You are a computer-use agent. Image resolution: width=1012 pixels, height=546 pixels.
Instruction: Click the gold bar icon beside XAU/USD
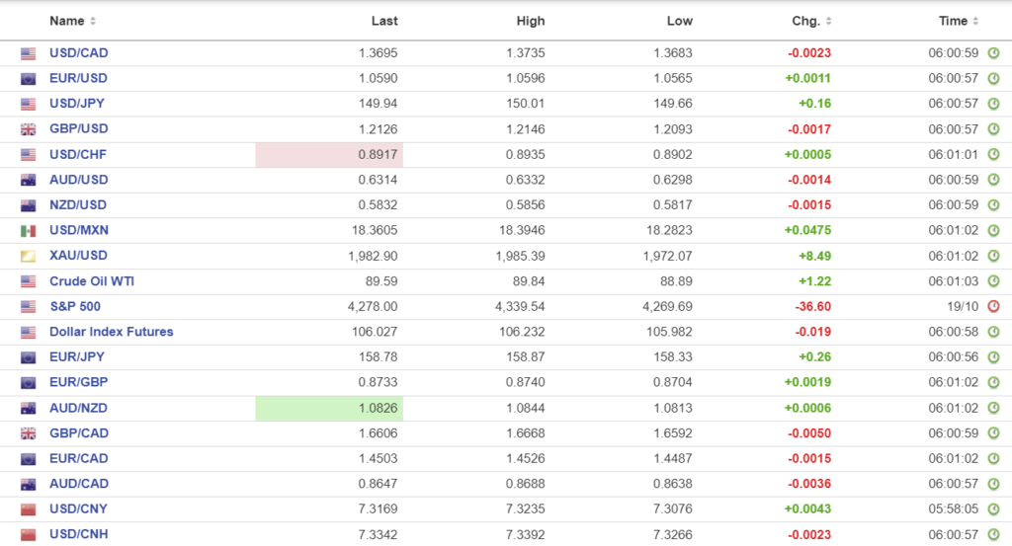click(28, 257)
